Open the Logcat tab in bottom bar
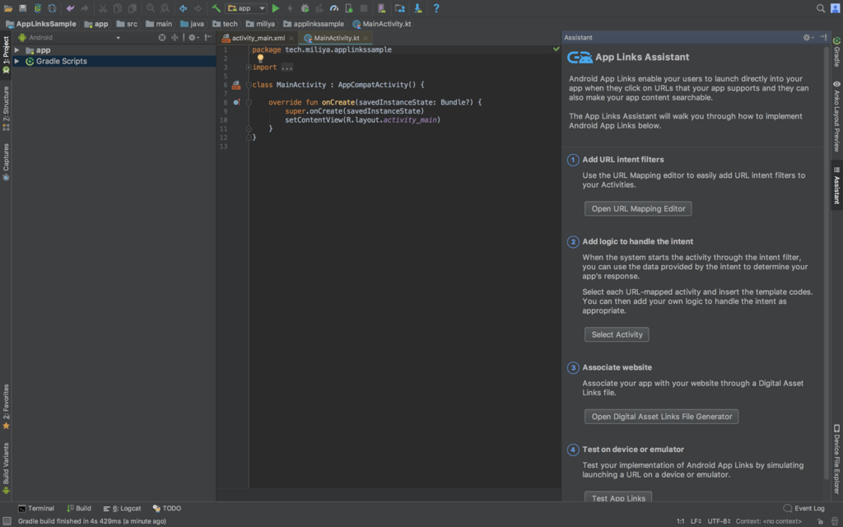The image size is (843, 527). click(122, 509)
